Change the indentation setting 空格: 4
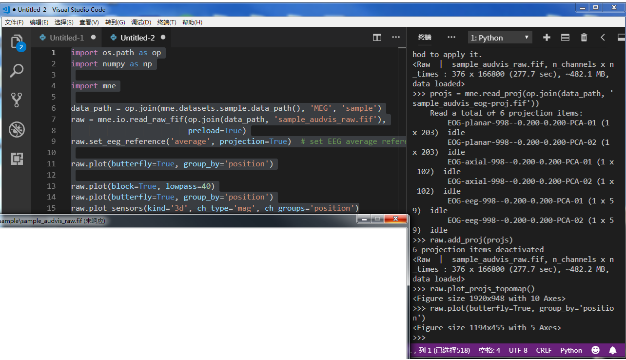Viewport: 626px width, 360px height. point(489,350)
